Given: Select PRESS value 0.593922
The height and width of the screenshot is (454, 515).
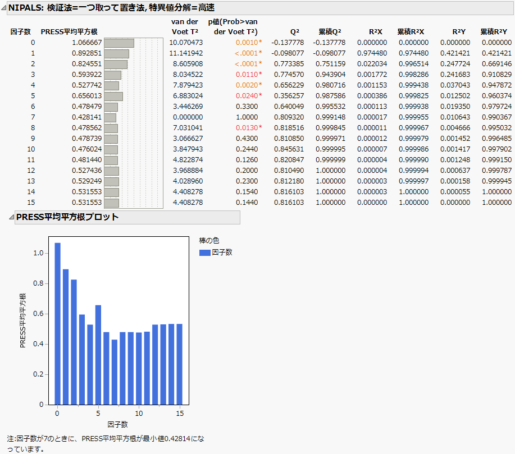Looking at the screenshot, I should (86, 75).
